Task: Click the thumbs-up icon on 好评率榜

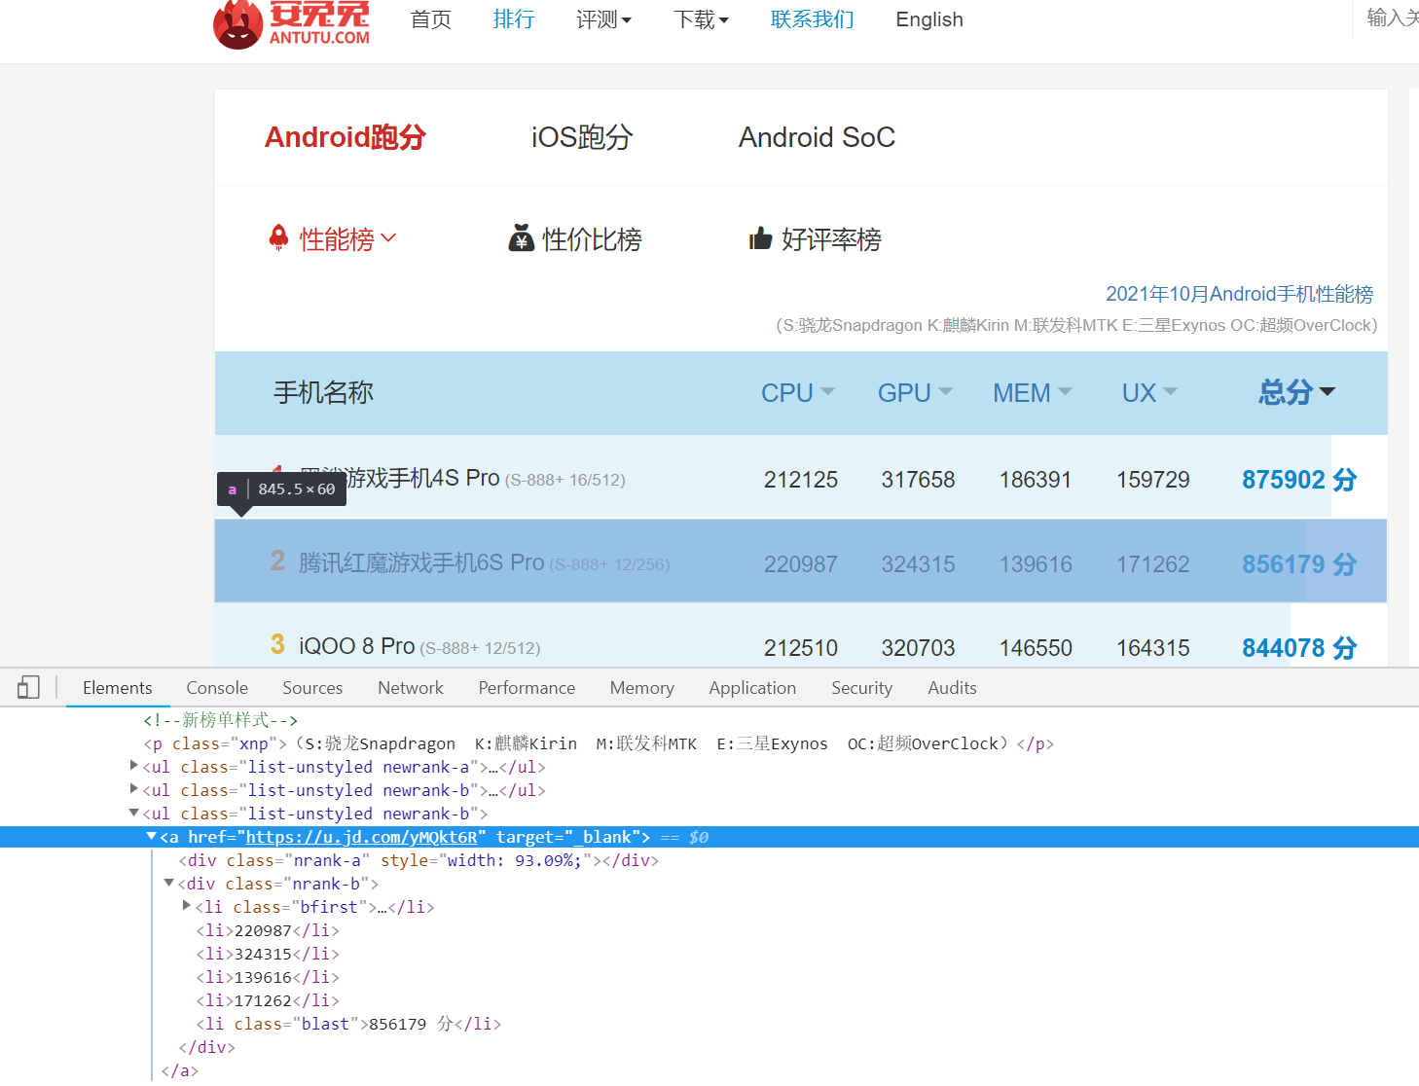Action: pos(761,237)
